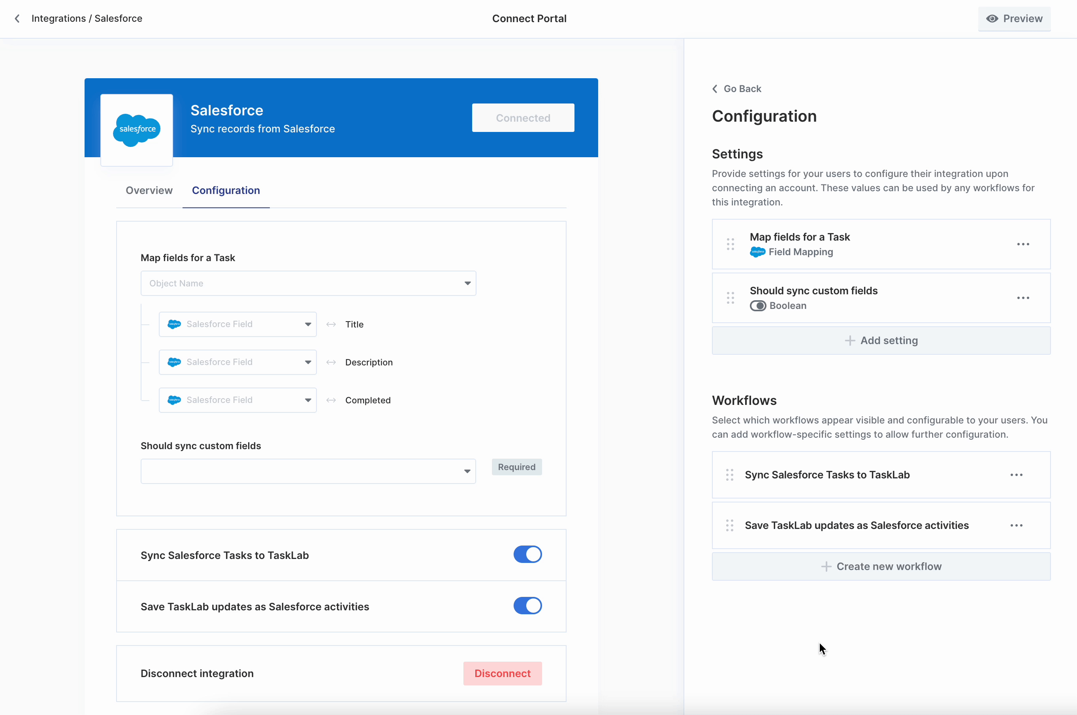Grab drag handle of Sync Salesforce Tasks workflow
Screen dimensions: 1077x715
click(730, 475)
